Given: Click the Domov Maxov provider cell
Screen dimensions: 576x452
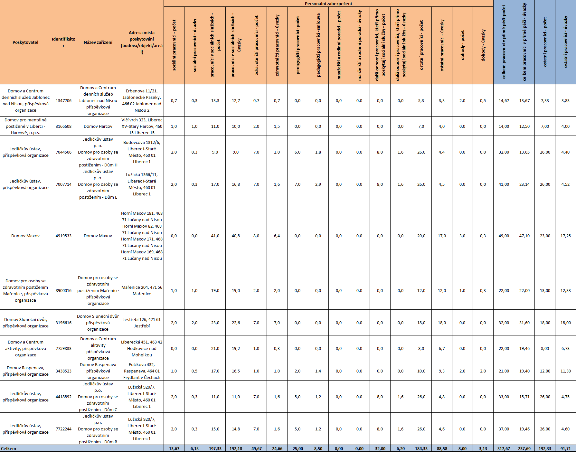Looking at the screenshot, I should pyautogui.click(x=25, y=236).
